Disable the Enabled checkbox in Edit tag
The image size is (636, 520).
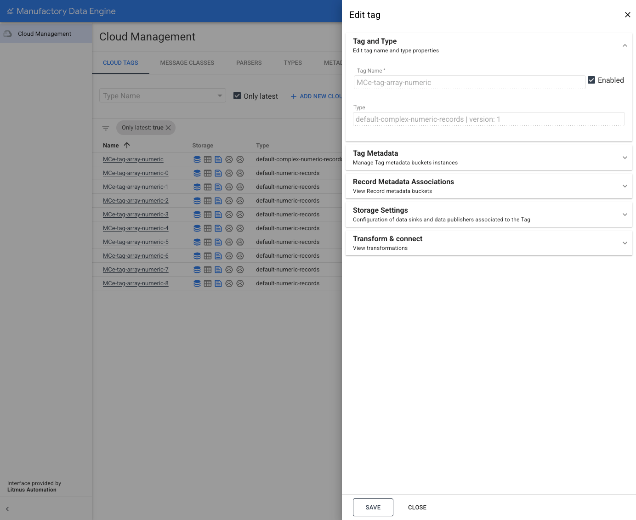[591, 79]
